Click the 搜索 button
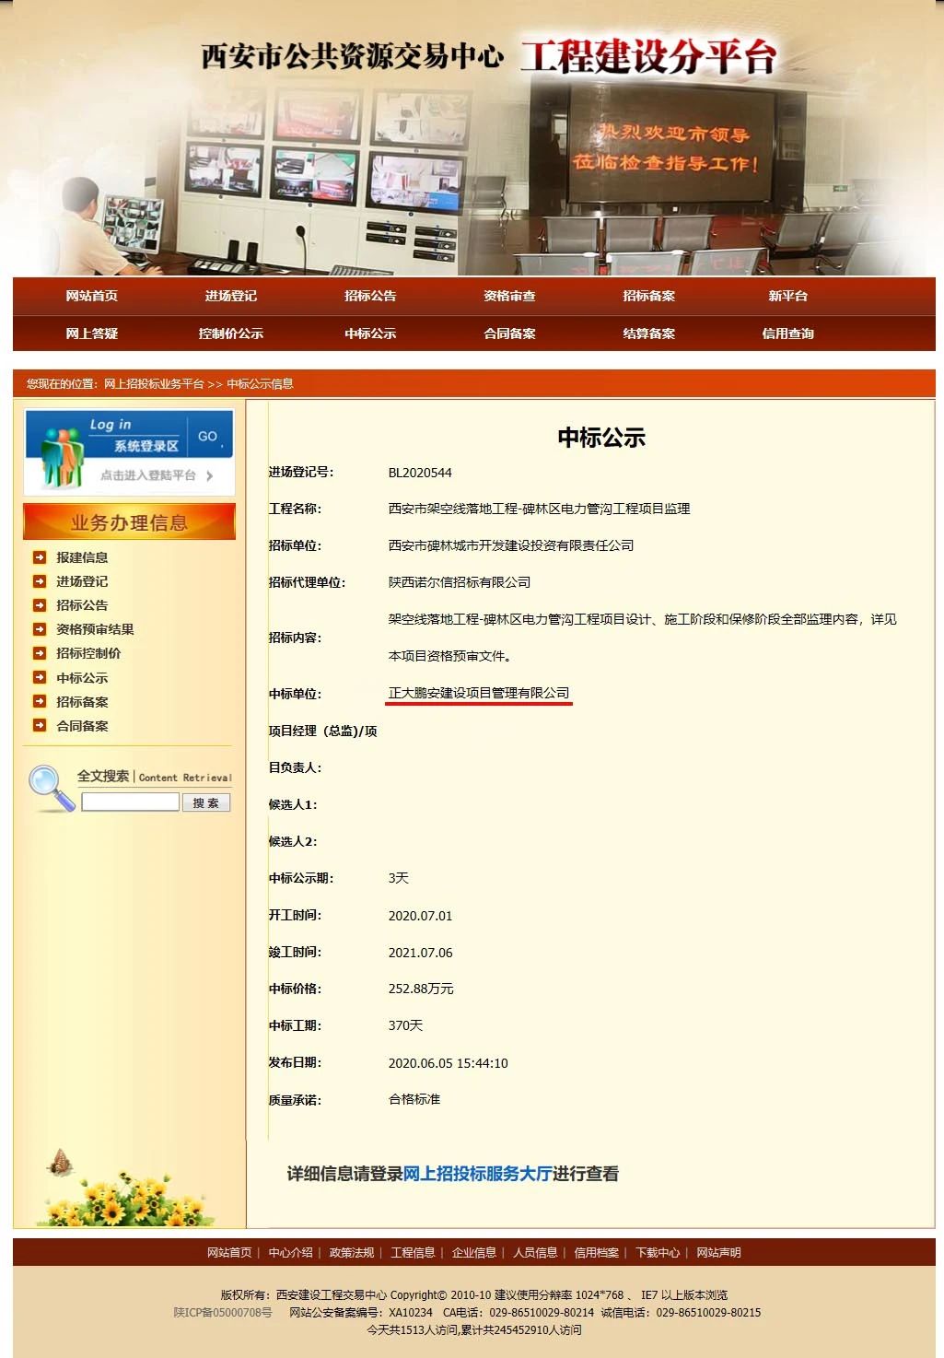Image resolution: width=944 pixels, height=1358 pixels. 205,802
